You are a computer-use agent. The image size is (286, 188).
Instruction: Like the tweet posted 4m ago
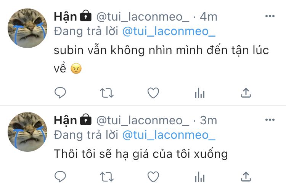click(x=153, y=93)
